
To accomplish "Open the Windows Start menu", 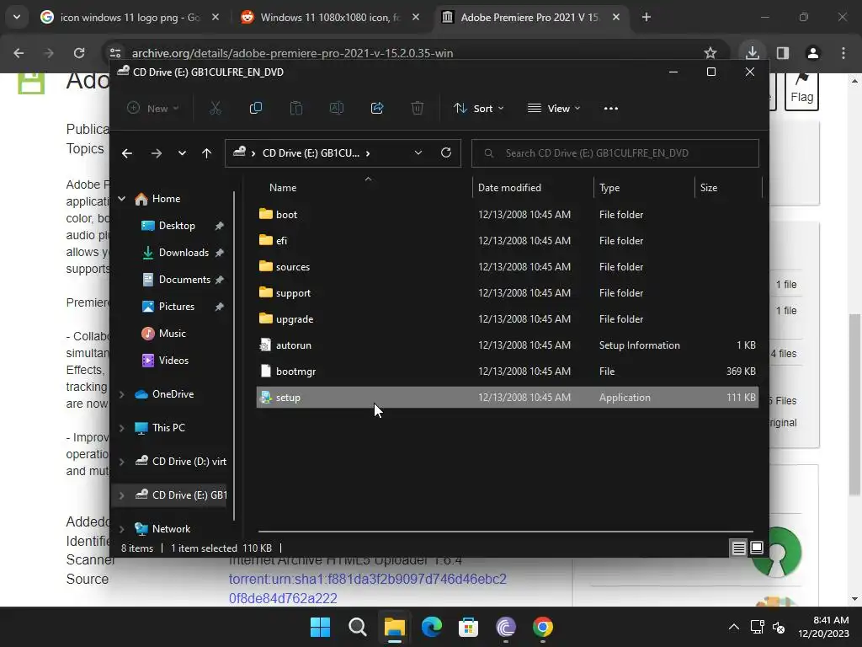I will point(320,627).
